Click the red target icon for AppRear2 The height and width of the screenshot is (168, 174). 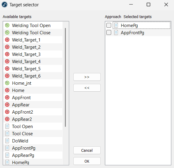click(7, 119)
